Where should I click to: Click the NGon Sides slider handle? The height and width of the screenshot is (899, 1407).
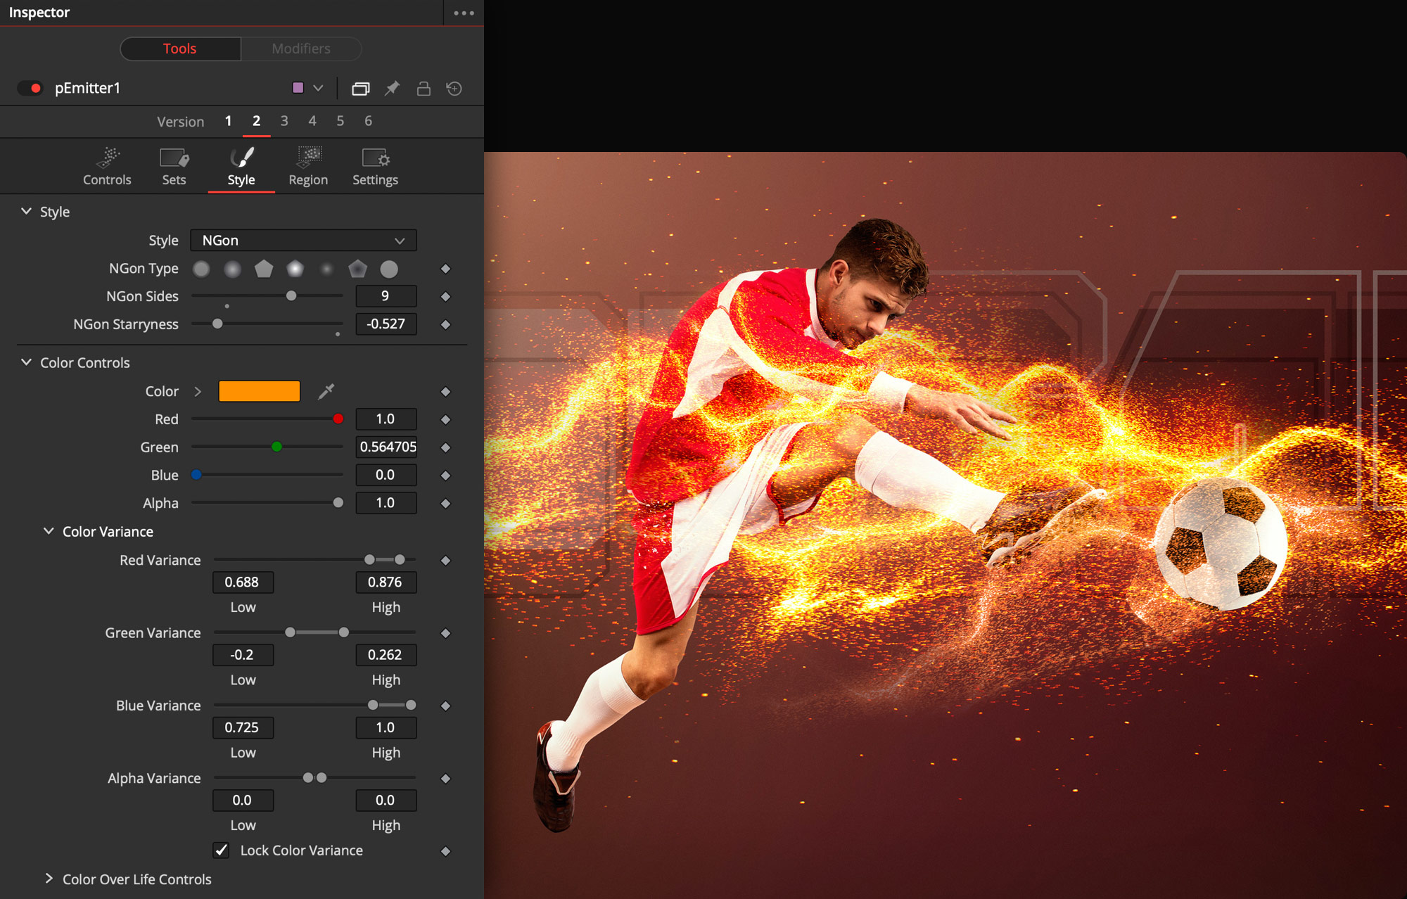coord(291,296)
